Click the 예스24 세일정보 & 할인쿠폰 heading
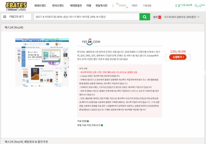This screenshot has height=144, width=206. pyautogui.click(x=26, y=142)
